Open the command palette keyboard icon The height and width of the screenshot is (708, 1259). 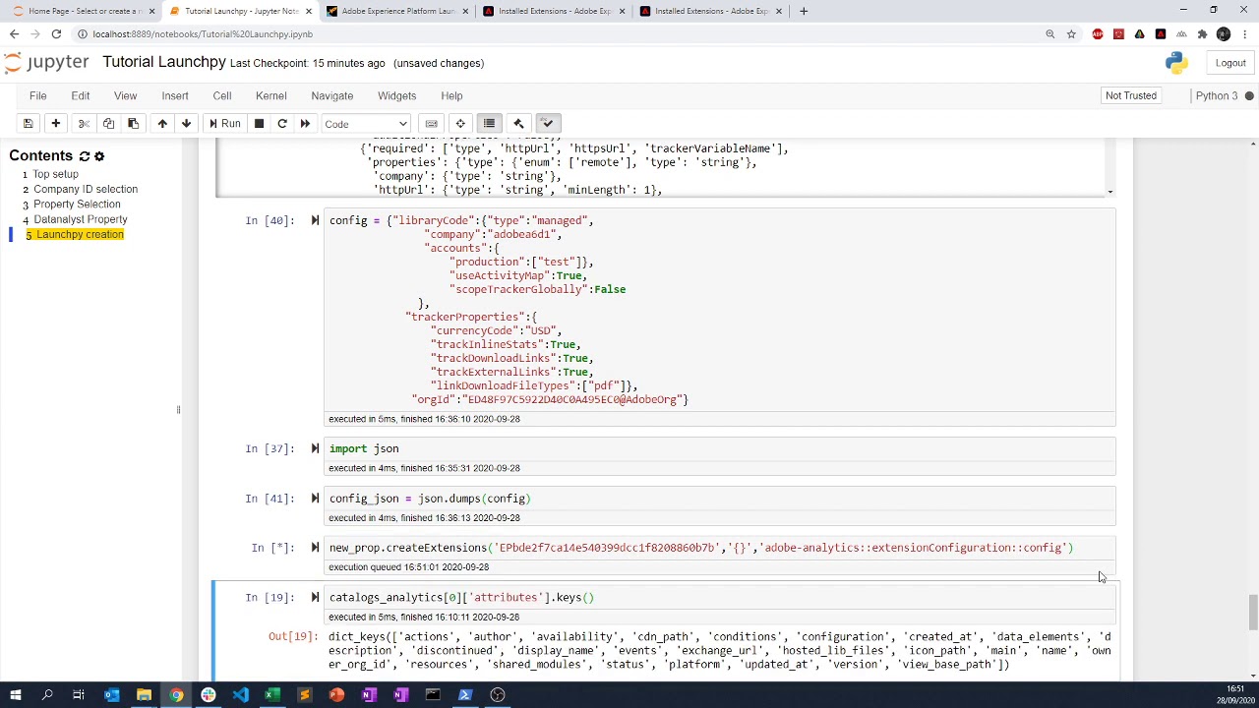pos(431,124)
